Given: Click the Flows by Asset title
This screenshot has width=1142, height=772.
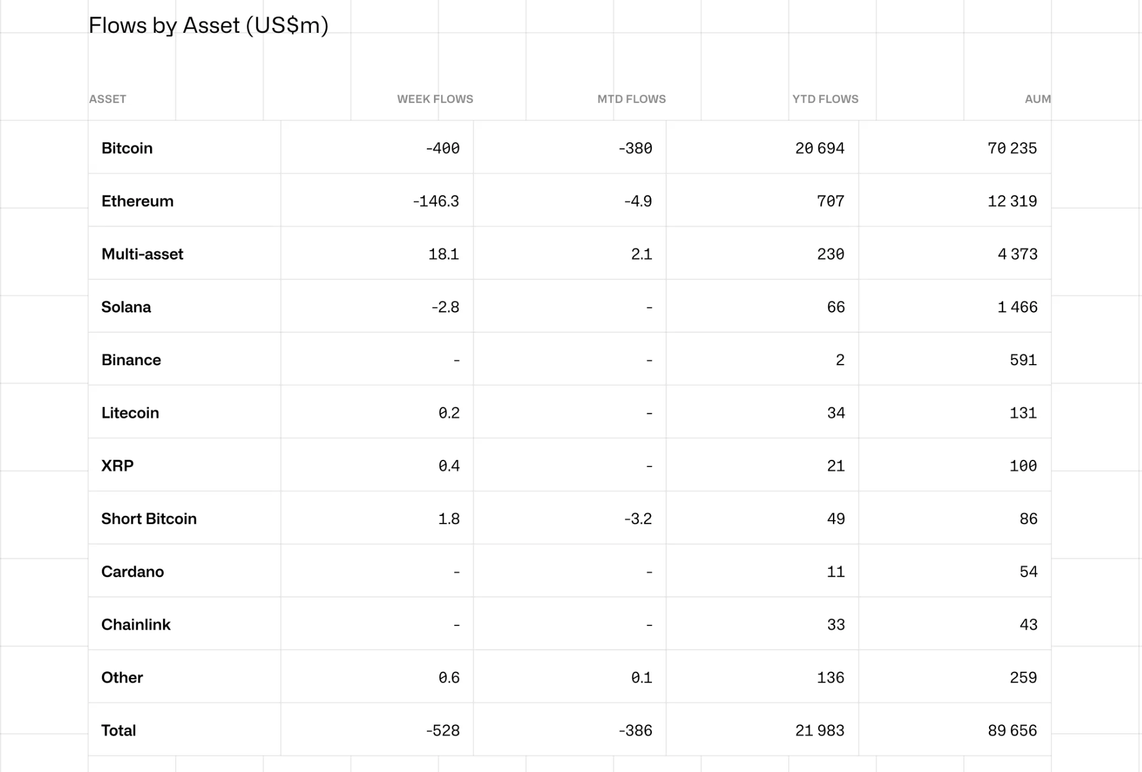Looking at the screenshot, I should (x=208, y=26).
